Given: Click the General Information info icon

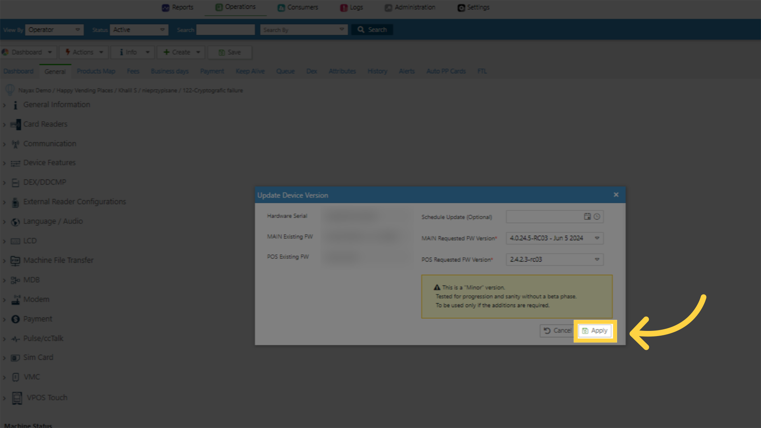Looking at the screenshot, I should (x=15, y=105).
